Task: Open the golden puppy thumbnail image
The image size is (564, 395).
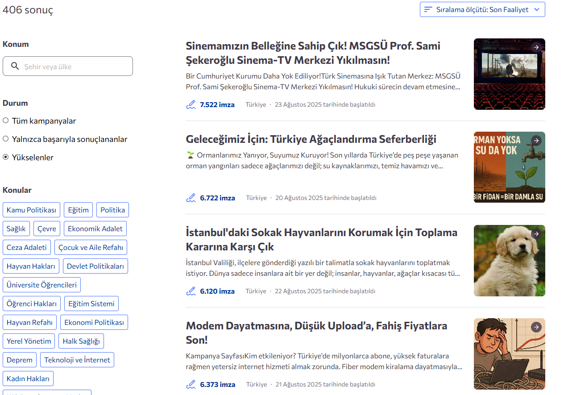Action: pyautogui.click(x=510, y=261)
